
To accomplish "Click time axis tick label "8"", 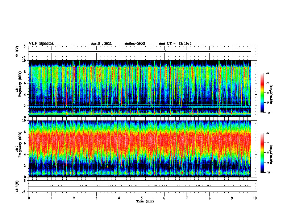I will [x=209, y=198].
